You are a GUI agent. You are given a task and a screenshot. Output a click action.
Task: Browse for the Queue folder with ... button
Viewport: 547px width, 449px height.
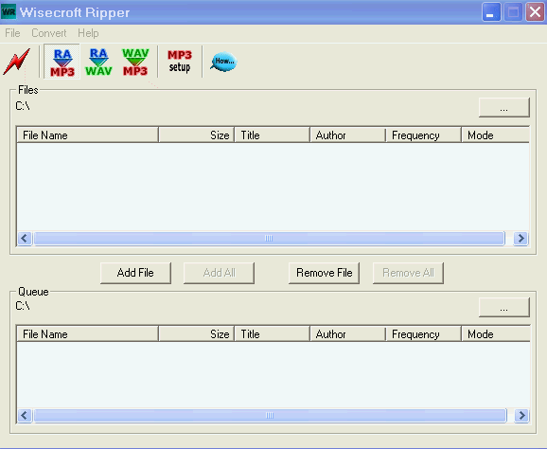(504, 307)
